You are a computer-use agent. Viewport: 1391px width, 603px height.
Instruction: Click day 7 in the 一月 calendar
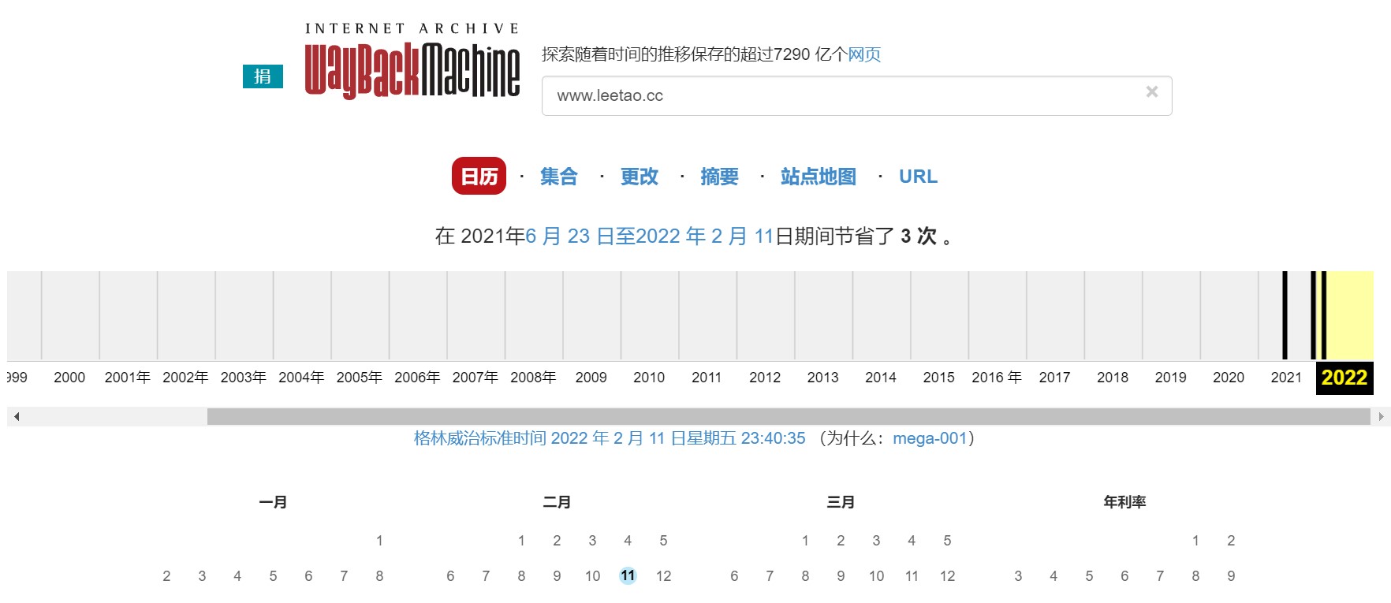pyautogui.click(x=344, y=576)
